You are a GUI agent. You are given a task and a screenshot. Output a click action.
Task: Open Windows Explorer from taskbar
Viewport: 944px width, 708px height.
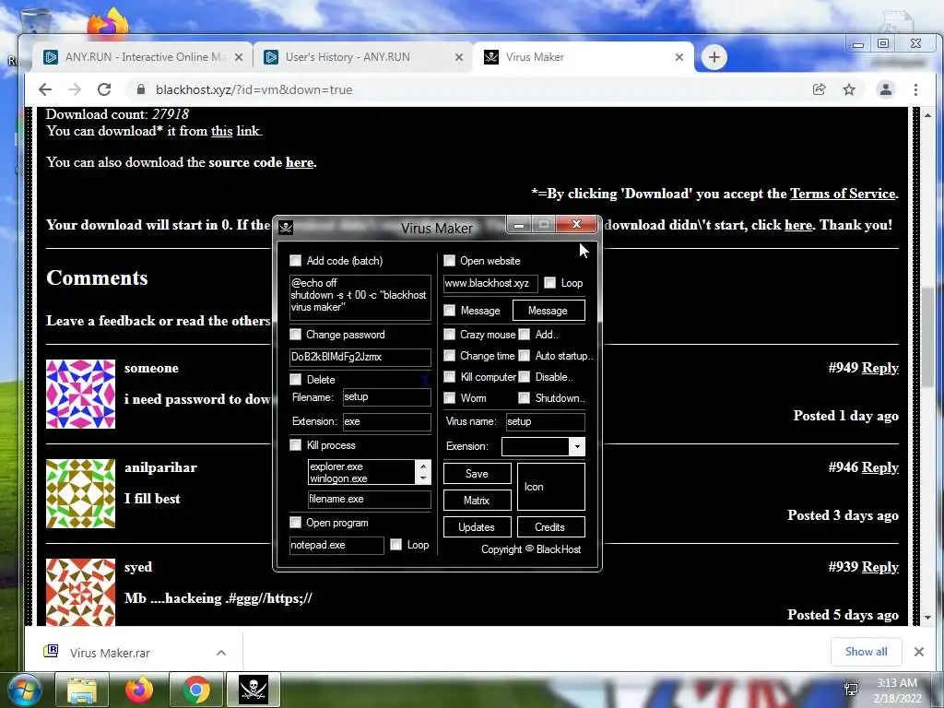[82, 690]
